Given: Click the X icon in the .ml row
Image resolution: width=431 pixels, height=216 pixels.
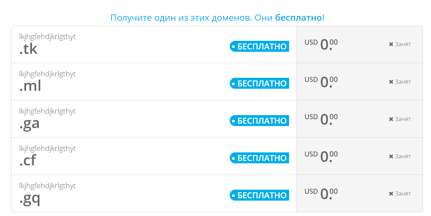Looking at the screenshot, I should [x=391, y=82].
